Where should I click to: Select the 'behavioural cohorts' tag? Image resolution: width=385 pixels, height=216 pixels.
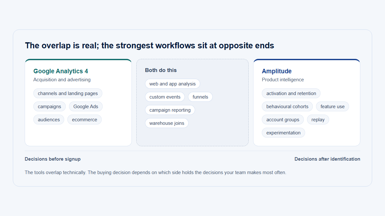(287, 107)
